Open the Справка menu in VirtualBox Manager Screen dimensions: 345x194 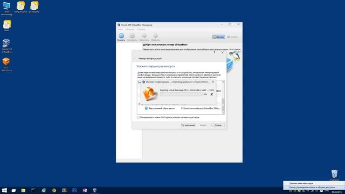[141, 29]
